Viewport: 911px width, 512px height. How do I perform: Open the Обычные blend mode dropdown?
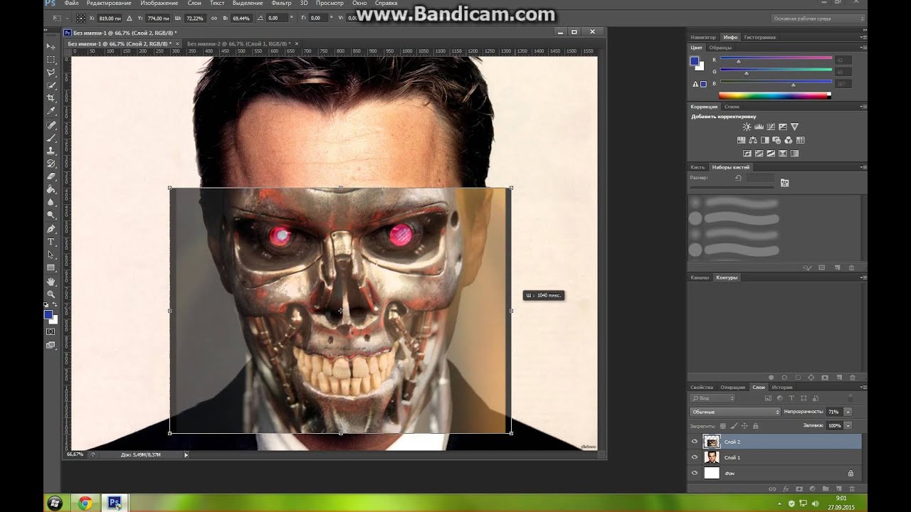(734, 412)
